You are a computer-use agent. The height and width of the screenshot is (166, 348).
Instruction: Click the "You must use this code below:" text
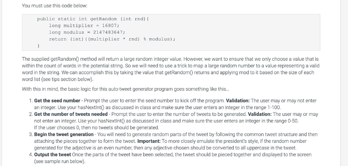(54, 5)
